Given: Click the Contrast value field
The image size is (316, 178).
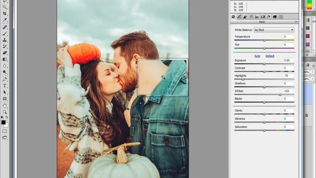Looking at the screenshot, I should [288, 68].
